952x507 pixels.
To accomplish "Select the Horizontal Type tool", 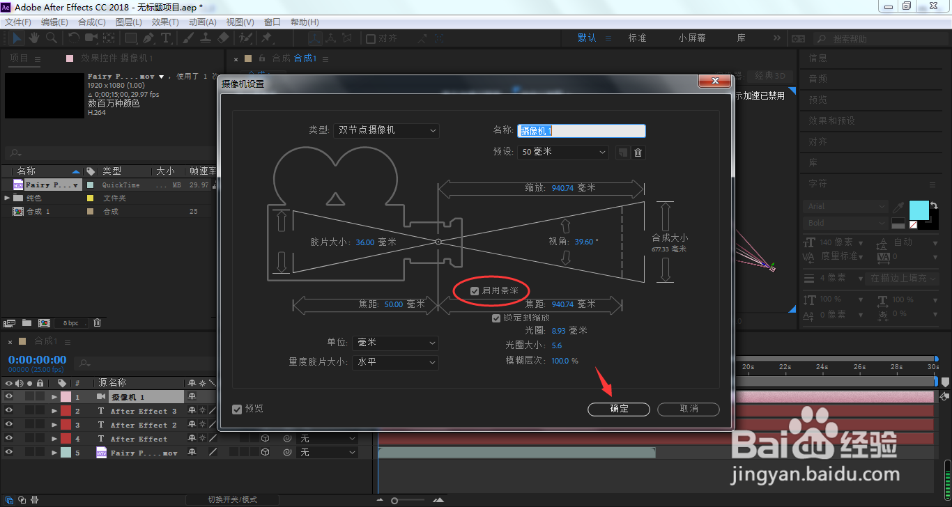I will pyautogui.click(x=167, y=38).
